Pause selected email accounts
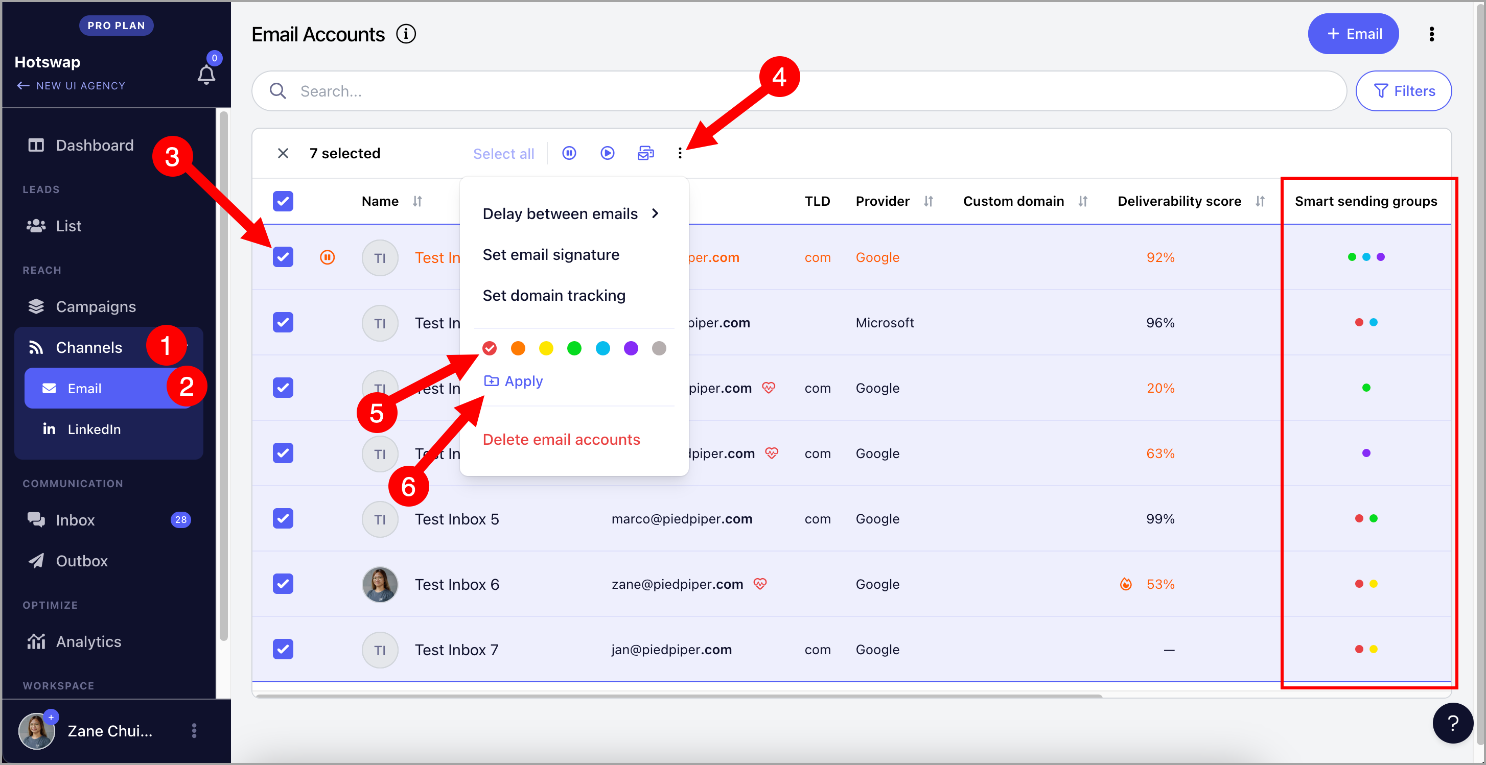Viewport: 1486px width, 765px height. [569, 153]
